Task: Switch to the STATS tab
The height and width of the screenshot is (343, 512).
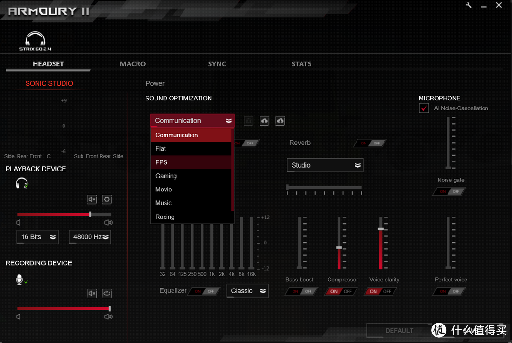Action: pos(302,64)
